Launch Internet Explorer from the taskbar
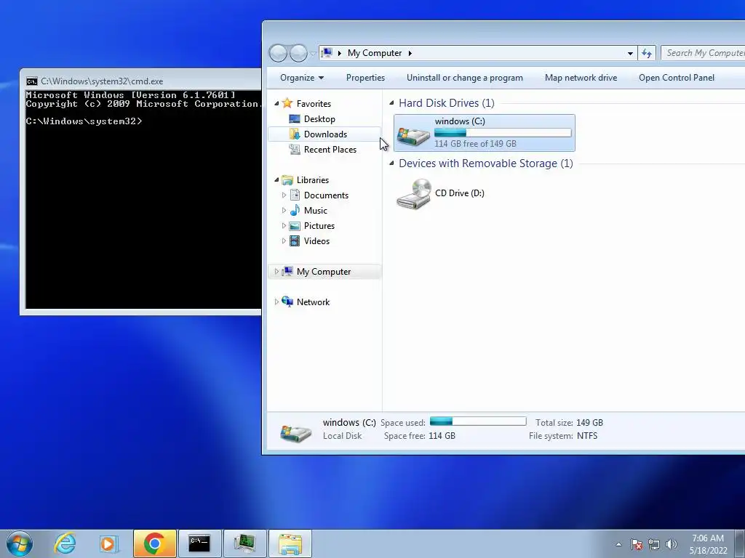Viewport: 745px width, 558px height. click(x=65, y=543)
